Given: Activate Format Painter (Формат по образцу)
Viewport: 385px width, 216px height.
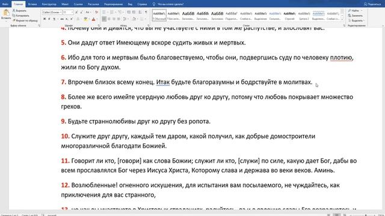Looking at the screenshot, I should (25, 20).
